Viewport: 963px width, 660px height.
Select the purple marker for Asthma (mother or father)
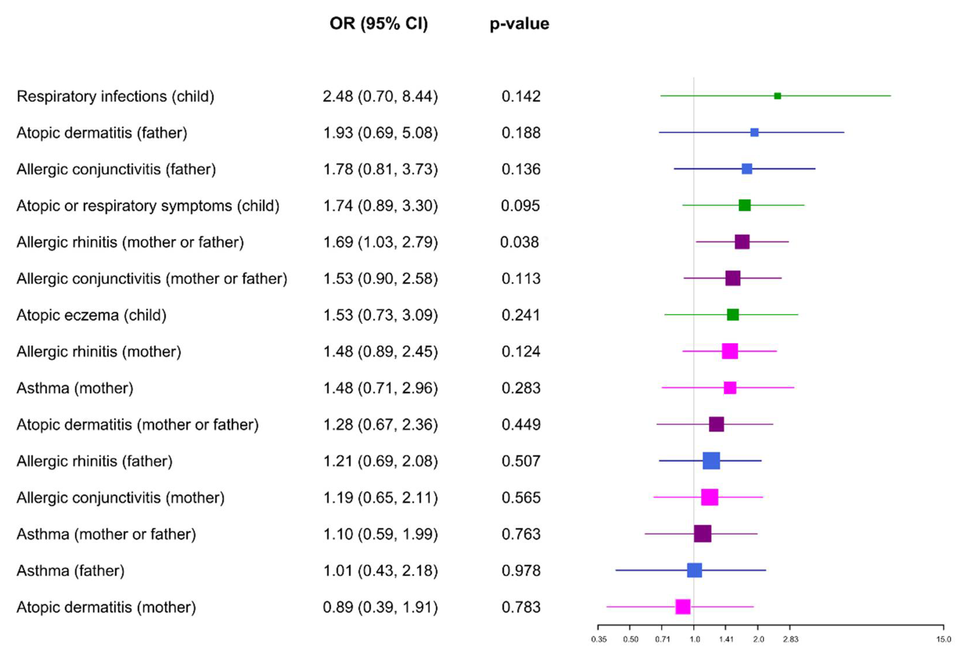[x=703, y=534]
